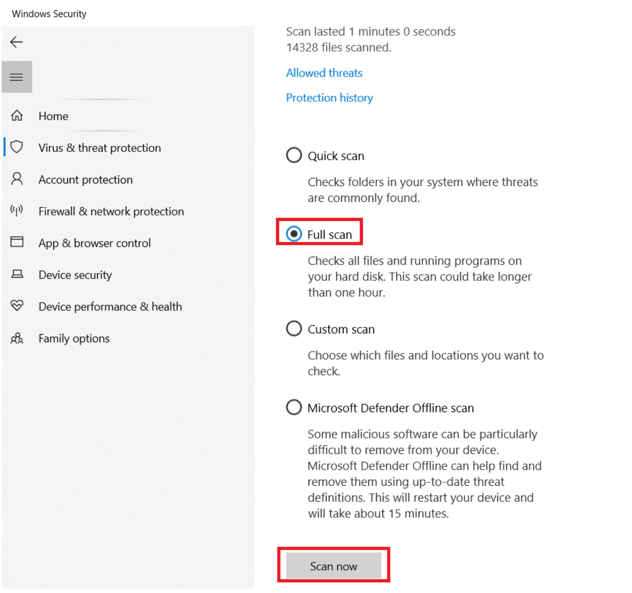The width and height of the screenshot is (632, 593).
Task: Open the Protection history link
Action: [329, 98]
